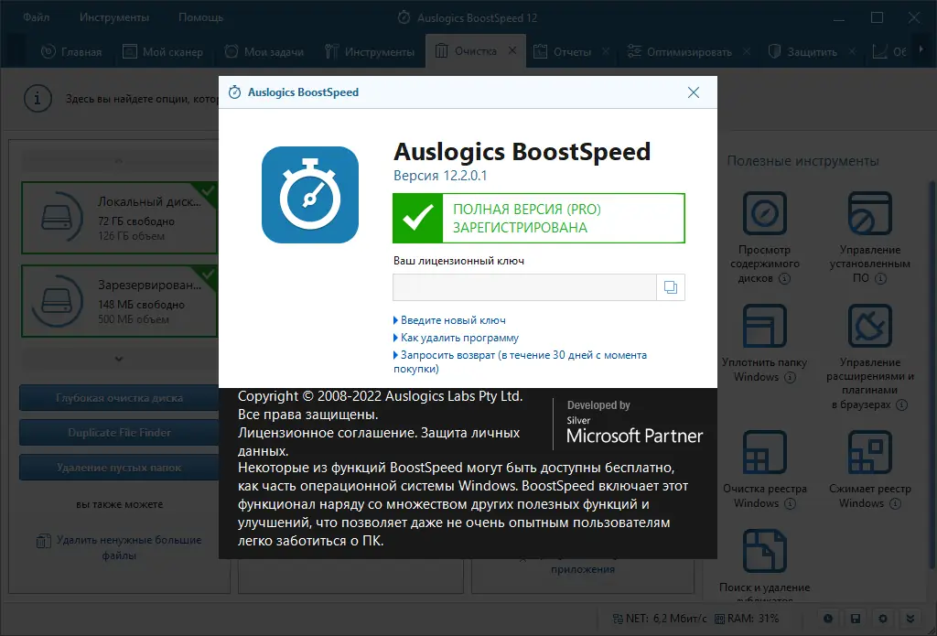This screenshot has height=636, width=937.
Task: Click the save icon in the status bar
Action: click(x=855, y=619)
